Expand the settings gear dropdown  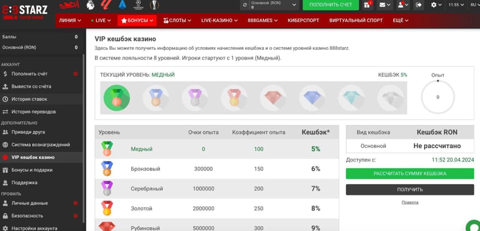[x=436, y=5]
